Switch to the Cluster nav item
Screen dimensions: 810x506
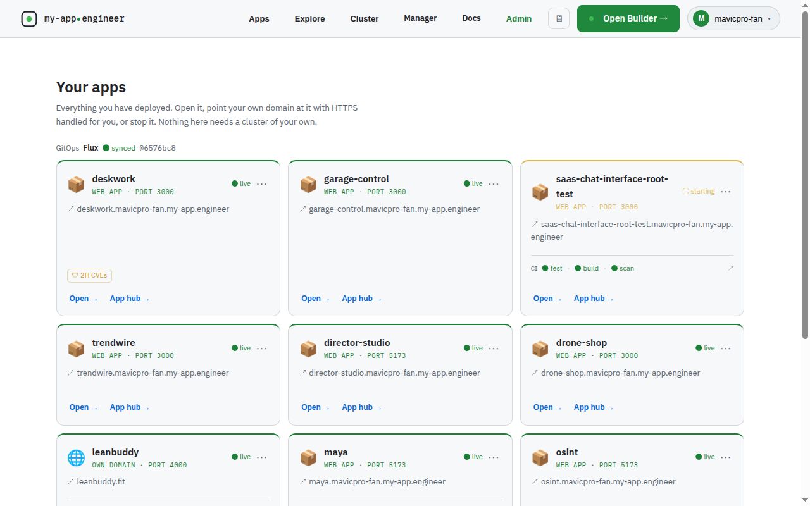[x=364, y=19]
